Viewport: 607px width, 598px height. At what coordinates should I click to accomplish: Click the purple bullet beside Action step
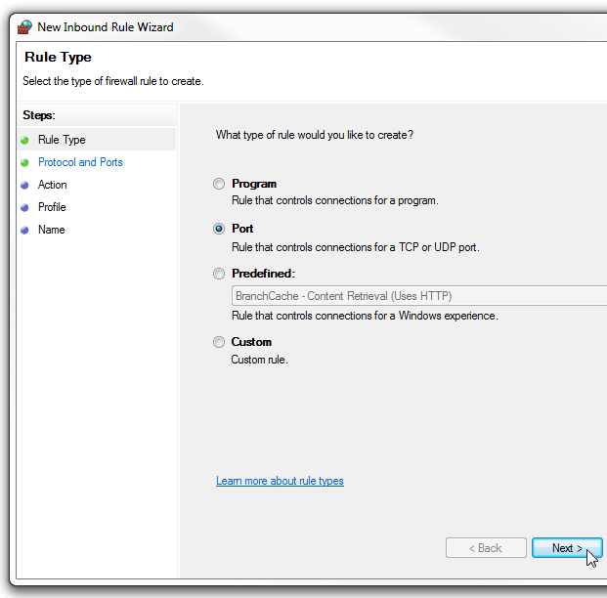click(x=24, y=186)
